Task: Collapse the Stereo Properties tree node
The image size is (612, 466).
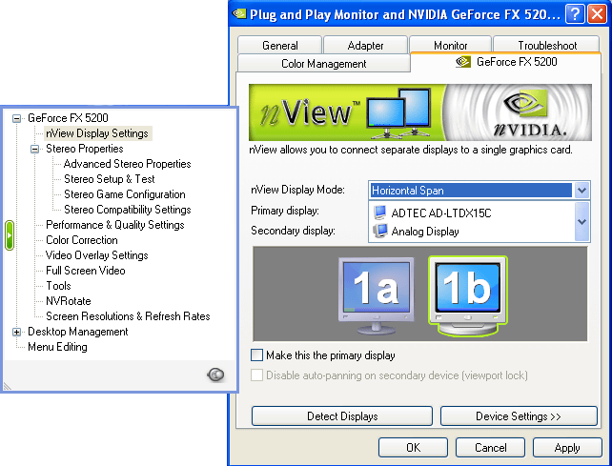Action: [x=34, y=149]
